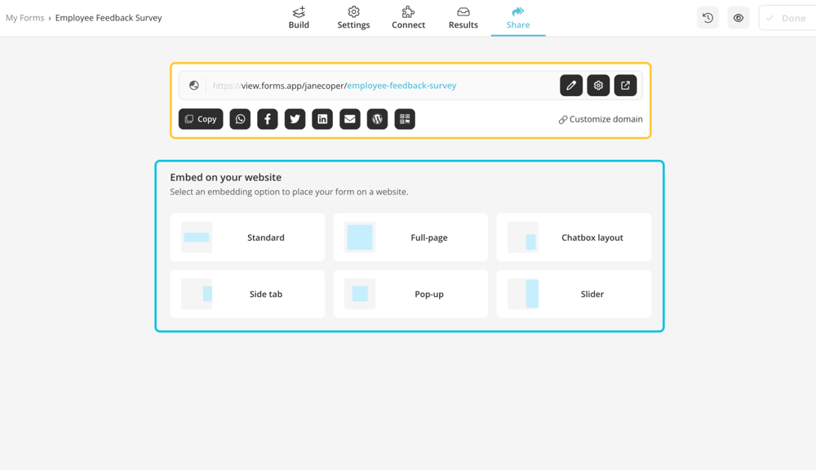Share form by email icon
Image resolution: width=816 pixels, height=470 pixels.
pyautogui.click(x=350, y=119)
